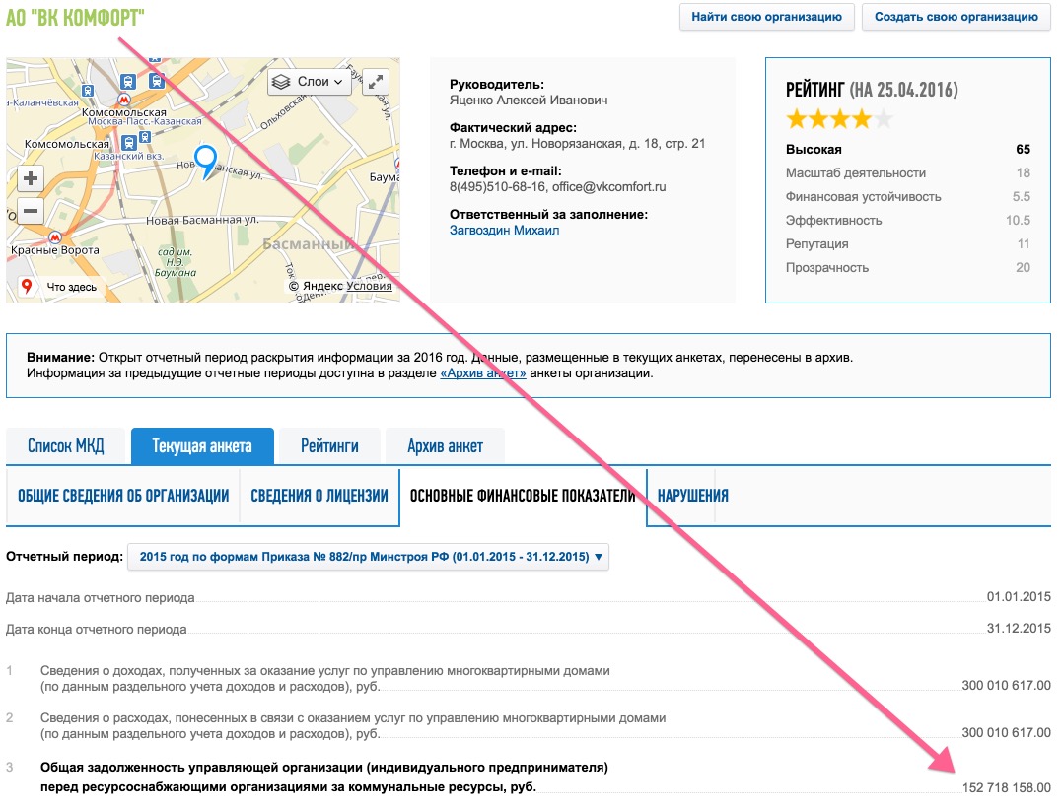1062x809 pixels.
Task: Click the red marker icon beside Что здесь
Action: pyautogui.click(x=27, y=286)
